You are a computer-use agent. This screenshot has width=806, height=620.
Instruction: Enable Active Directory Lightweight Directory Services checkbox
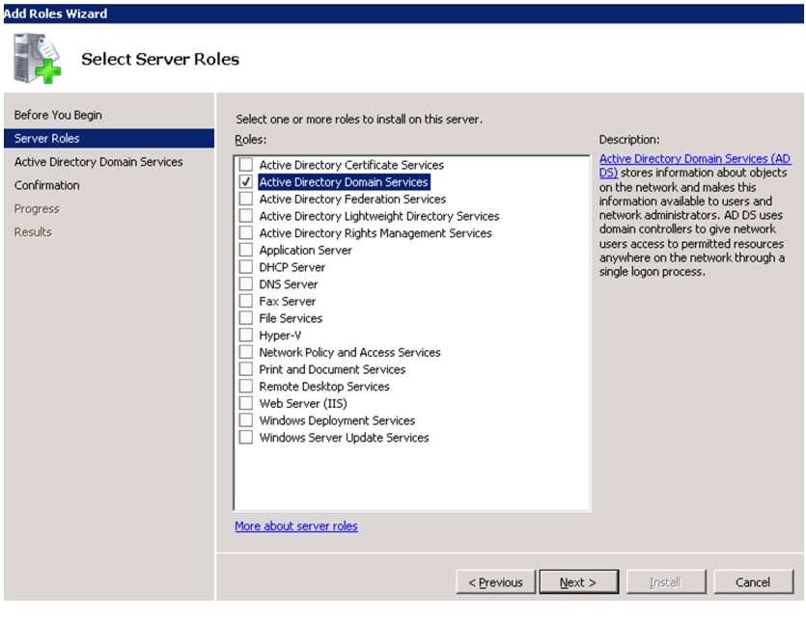tap(246, 215)
